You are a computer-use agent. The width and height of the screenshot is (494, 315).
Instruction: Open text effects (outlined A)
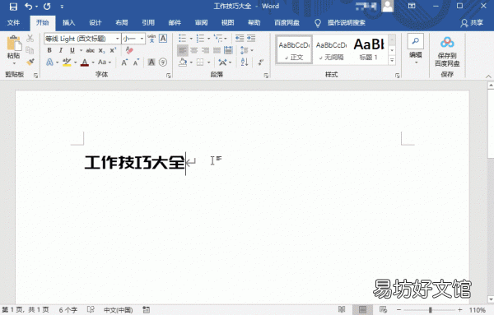click(x=49, y=63)
